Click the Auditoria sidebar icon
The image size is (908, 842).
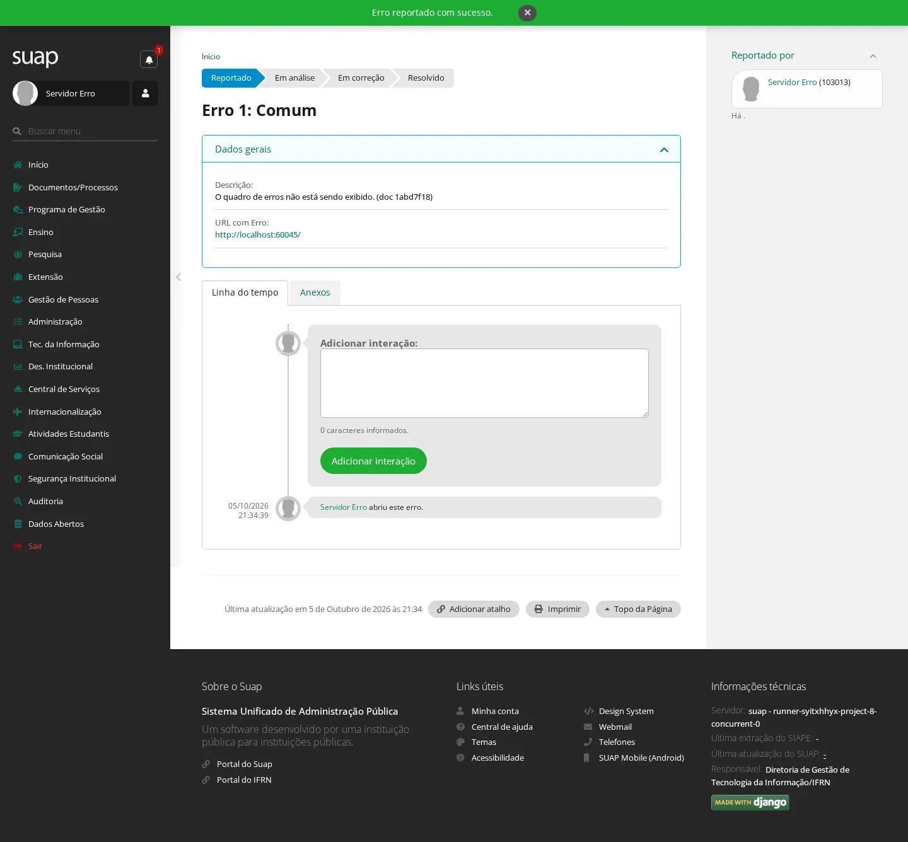pyautogui.click(x=18, y=501)
